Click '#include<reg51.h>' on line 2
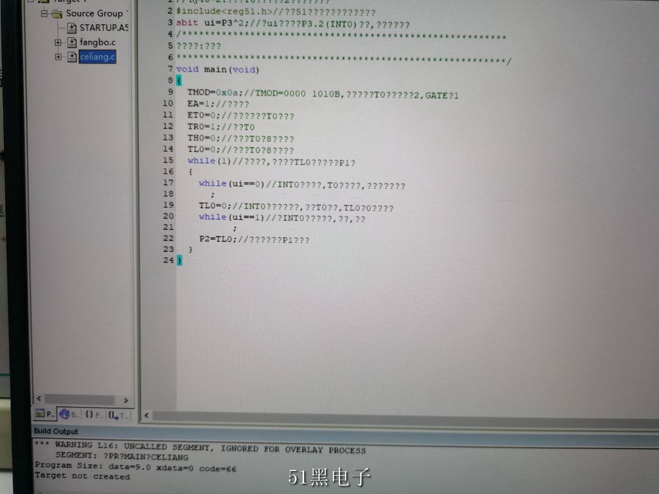 tap(225, 12)
